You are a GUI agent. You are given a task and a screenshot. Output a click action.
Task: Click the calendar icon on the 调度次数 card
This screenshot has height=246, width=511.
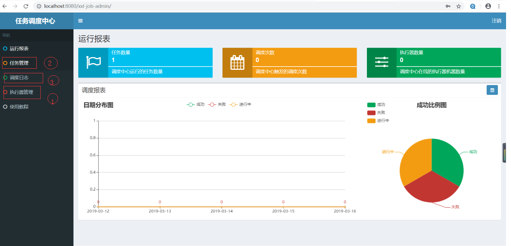pos(237,63)
